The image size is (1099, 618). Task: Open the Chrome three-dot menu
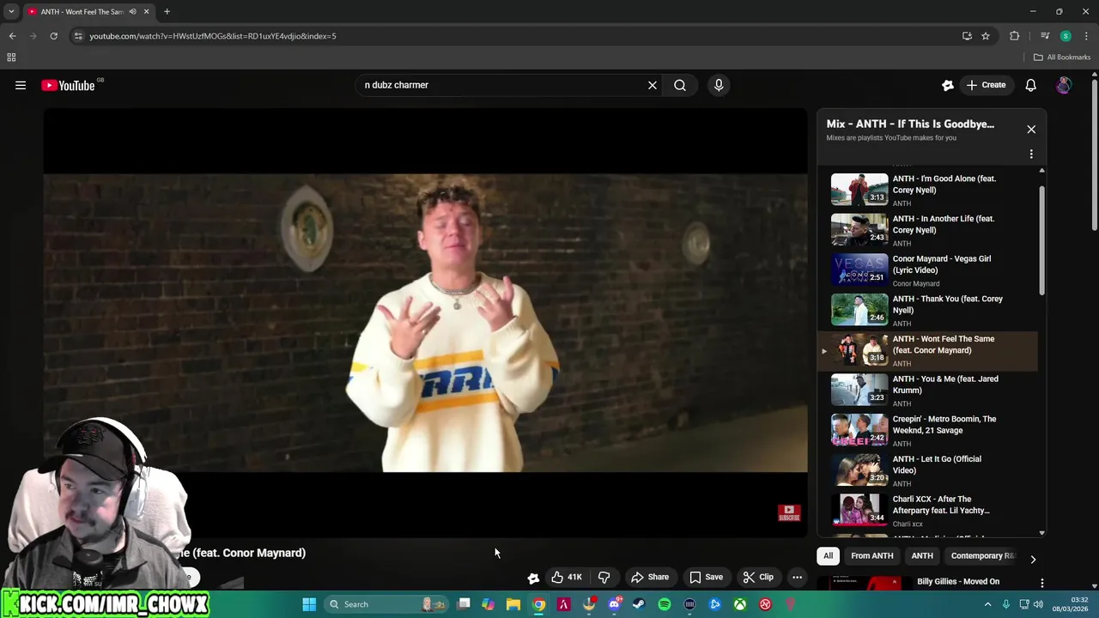(x=1086, y=36)
